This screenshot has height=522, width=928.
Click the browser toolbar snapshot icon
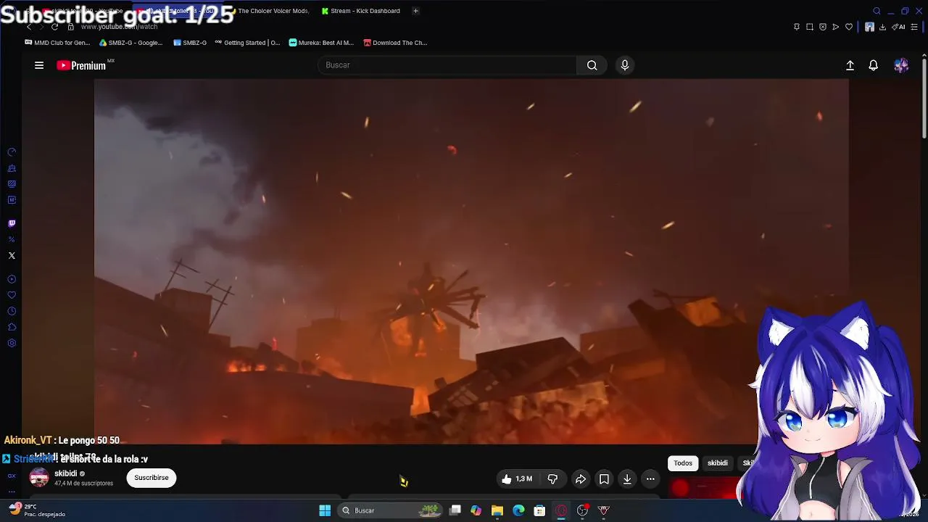pos(810,27)
